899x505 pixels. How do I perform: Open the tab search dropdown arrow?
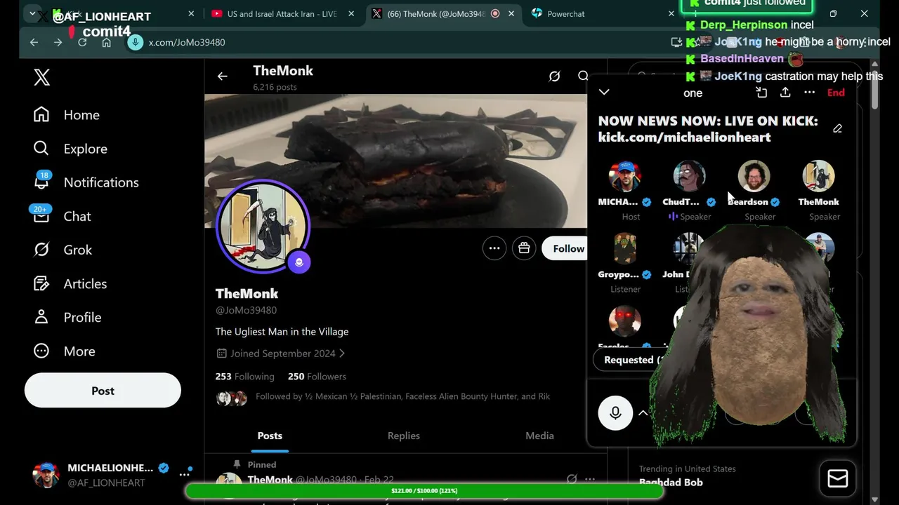click(x=32, y=13)
